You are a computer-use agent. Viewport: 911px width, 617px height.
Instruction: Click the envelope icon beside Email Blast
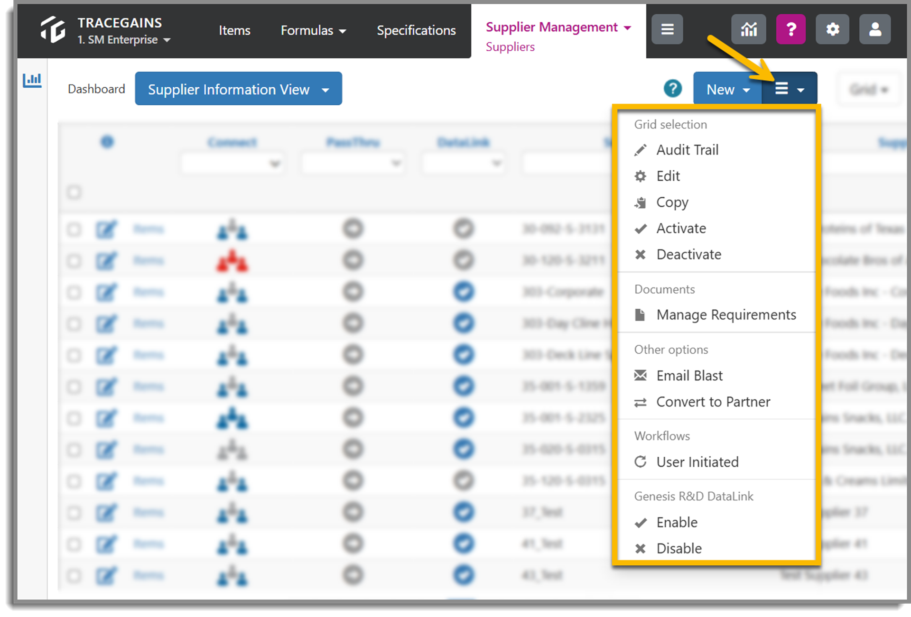[x=640, y=376]
